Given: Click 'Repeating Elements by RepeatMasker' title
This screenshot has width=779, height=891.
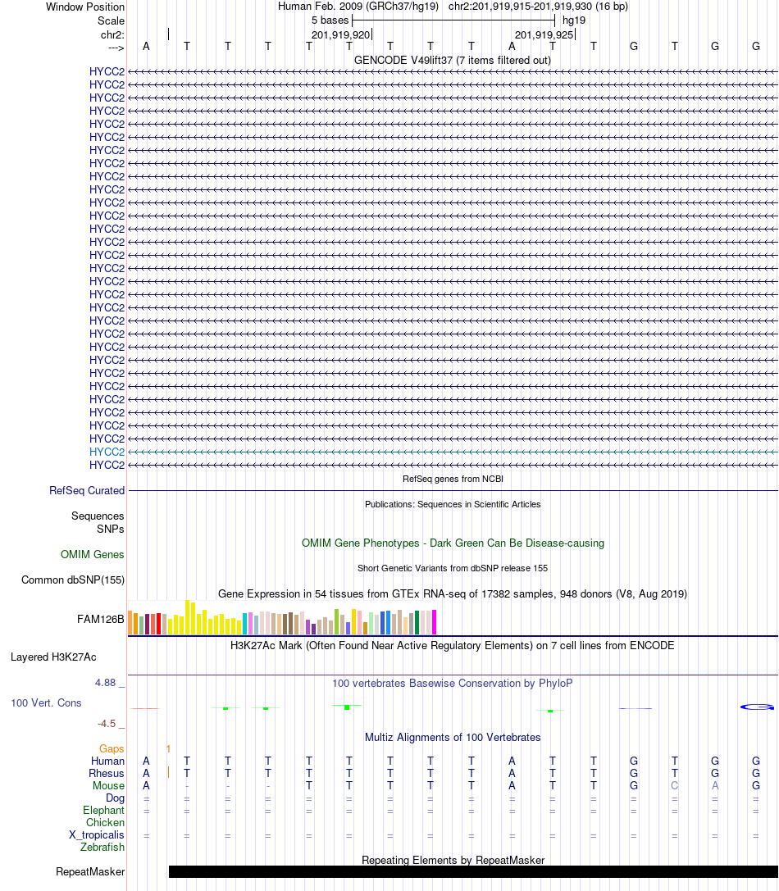Looking at the screenshot, I should (453, 860).
